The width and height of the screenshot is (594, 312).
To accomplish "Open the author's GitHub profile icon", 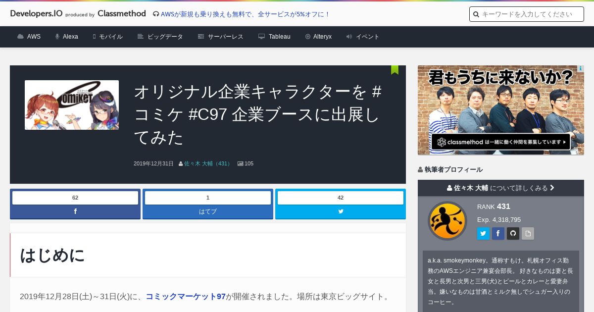I will pos(513,233).
